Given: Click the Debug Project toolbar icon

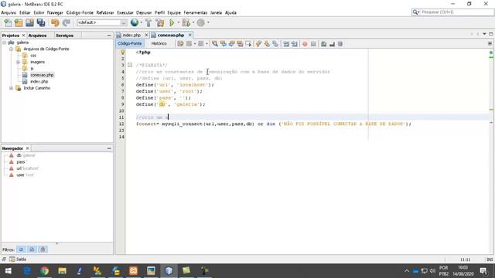Looking at the screenshot, I should point(186,22).
